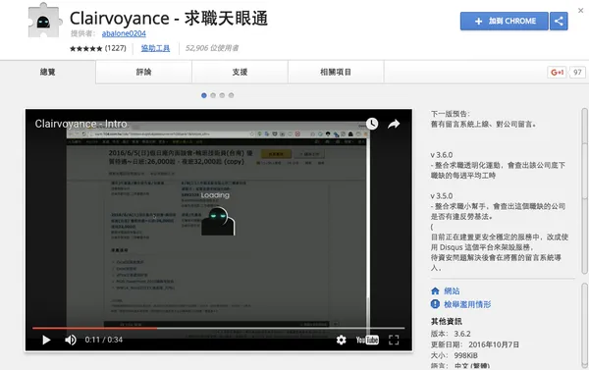
Task: Select the first carousel dot
Action: pos(204,95)
